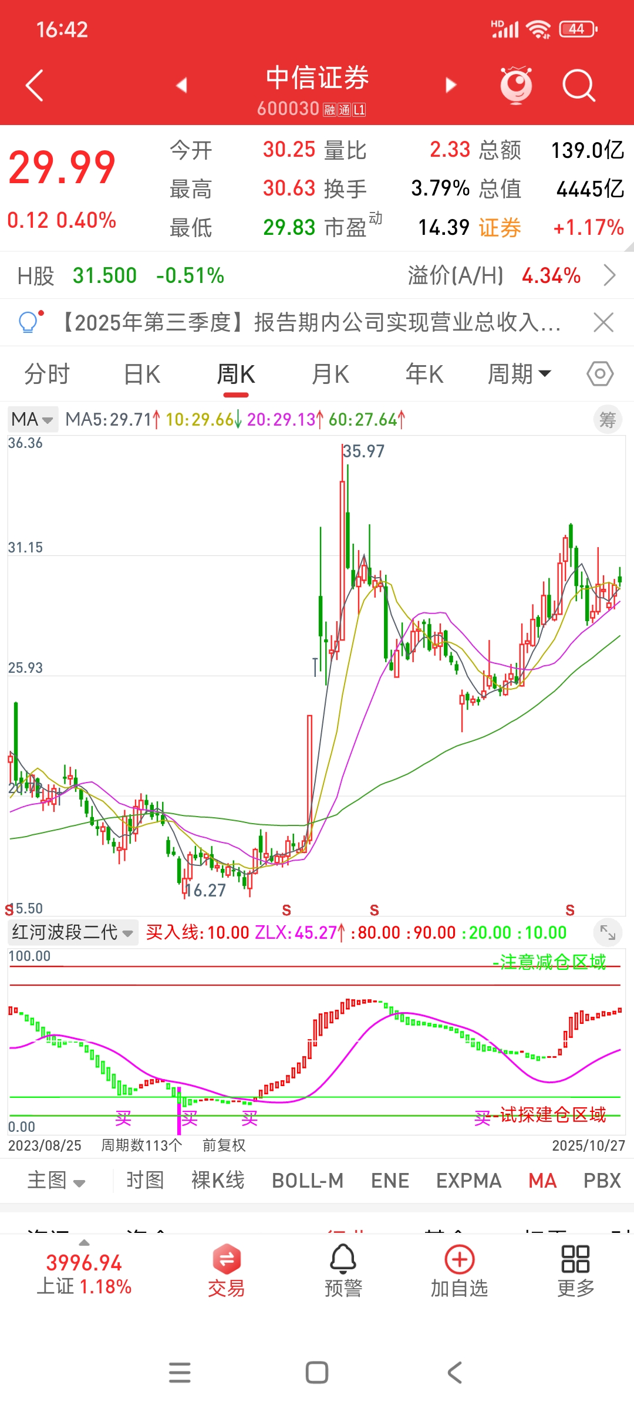Open 预警 alert bell
Screen dimensions: 634x1409
click(x=343, y=1270)
